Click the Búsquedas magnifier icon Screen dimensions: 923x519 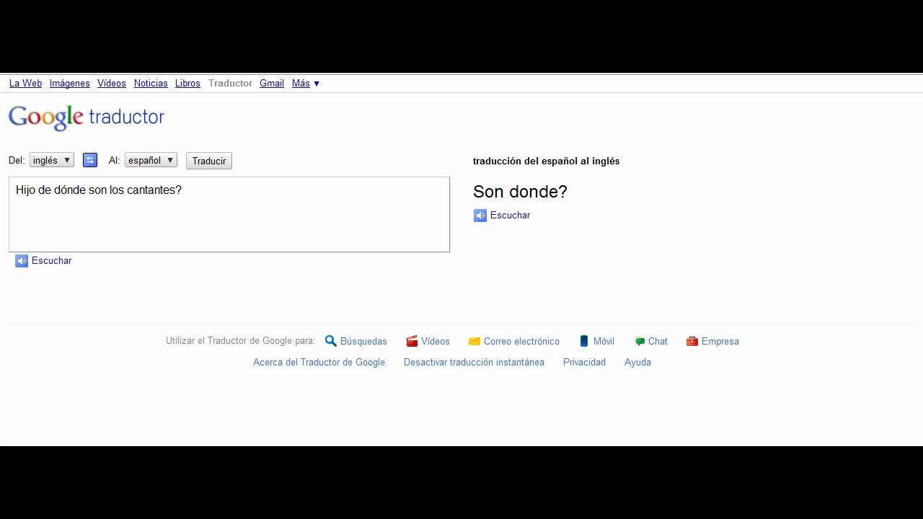331,341
